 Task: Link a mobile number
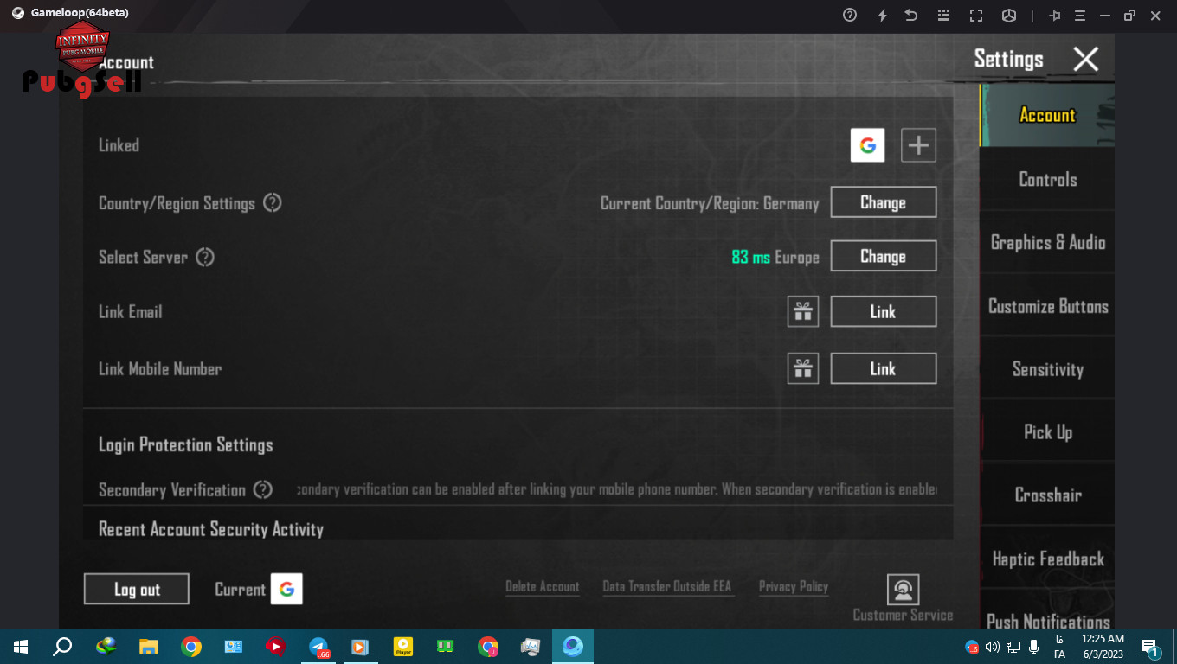tap(883, 368)
